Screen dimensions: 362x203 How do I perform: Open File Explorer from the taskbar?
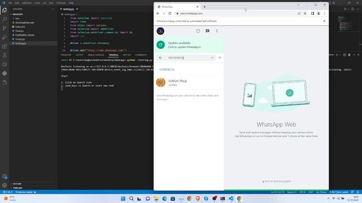tap(156, 198)
